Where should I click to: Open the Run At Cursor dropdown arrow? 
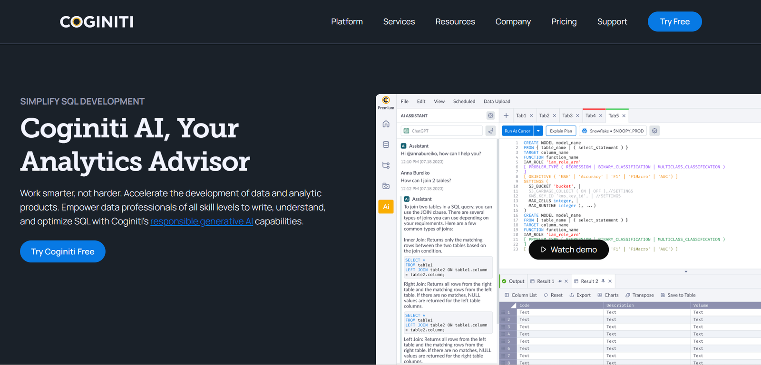[538, 131]
